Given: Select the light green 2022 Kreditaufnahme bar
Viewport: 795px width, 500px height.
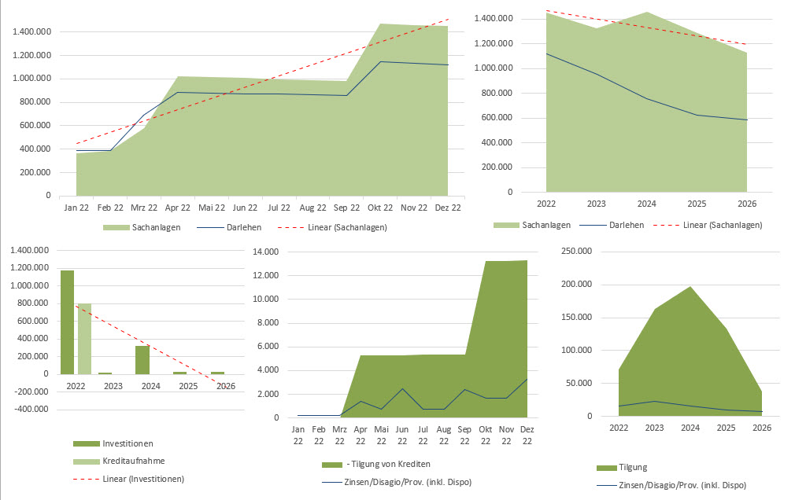Looking at the screenshot, I should click(83, 338).
